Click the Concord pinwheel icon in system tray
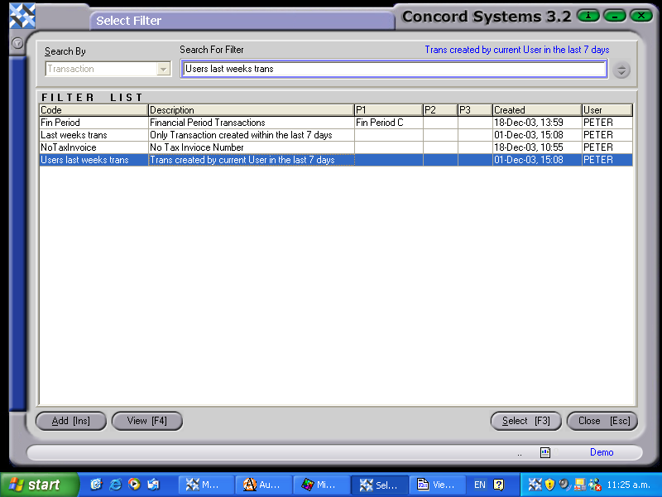Viewport: 662px width, 497px height. click(x=534, y=485)
